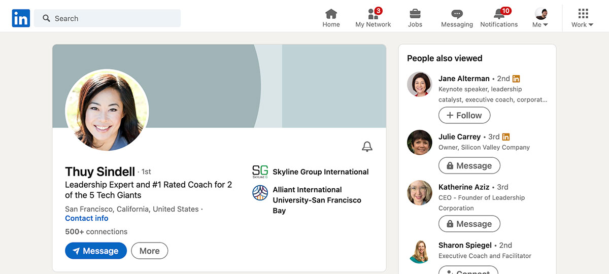Click Jane Alterman's LinkedIn premium badge

516,79
